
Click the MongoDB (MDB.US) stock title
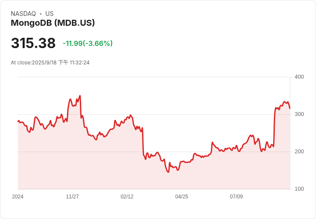click(53, 23)
